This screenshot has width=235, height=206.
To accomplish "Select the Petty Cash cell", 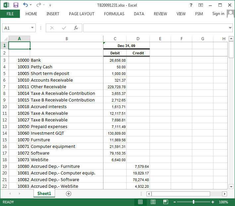I will coord(67,67).
